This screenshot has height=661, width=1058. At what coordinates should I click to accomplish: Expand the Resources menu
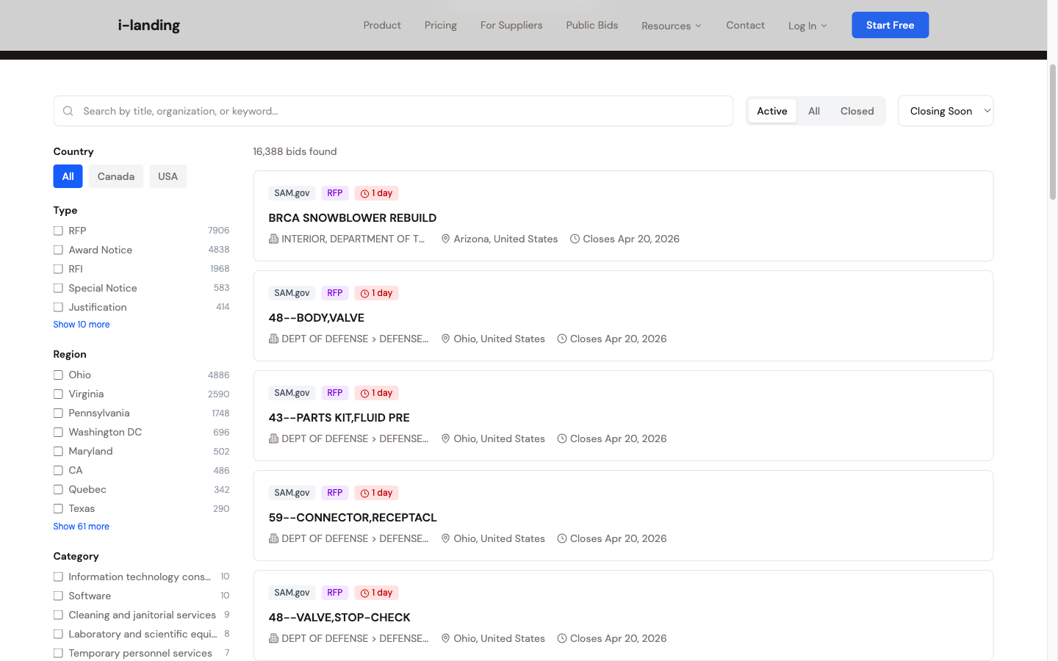pos(672,26)
